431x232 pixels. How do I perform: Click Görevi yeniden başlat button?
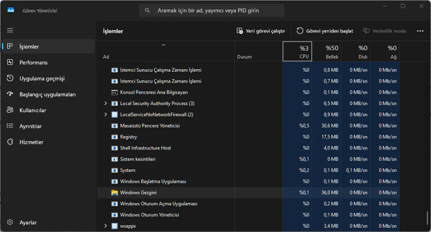(x=325, y=31)
